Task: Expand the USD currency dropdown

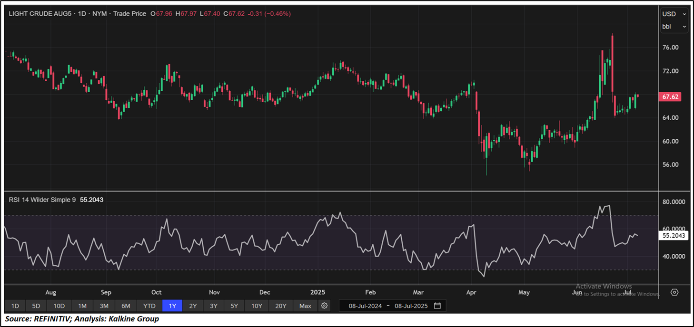Action: 674,14
